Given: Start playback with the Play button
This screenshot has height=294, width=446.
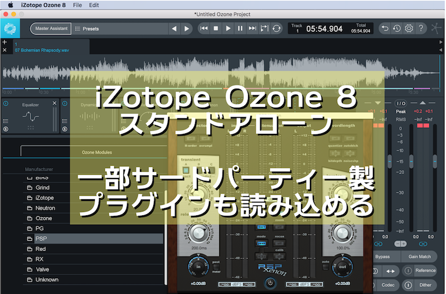Looking at the screenshot, I should 228,28.
